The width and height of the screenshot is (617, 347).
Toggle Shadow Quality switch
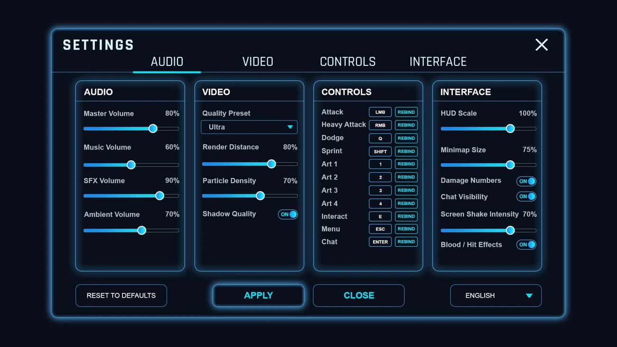288,215
